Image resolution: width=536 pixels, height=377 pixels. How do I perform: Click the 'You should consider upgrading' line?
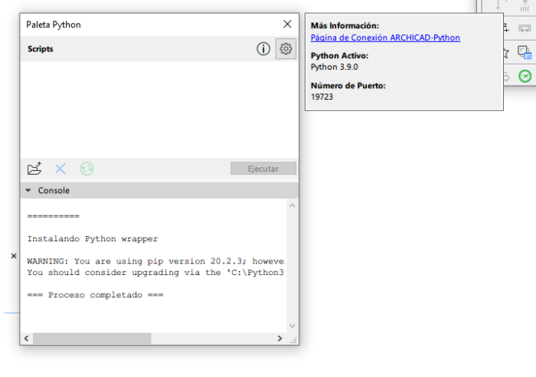coord(156,273)
